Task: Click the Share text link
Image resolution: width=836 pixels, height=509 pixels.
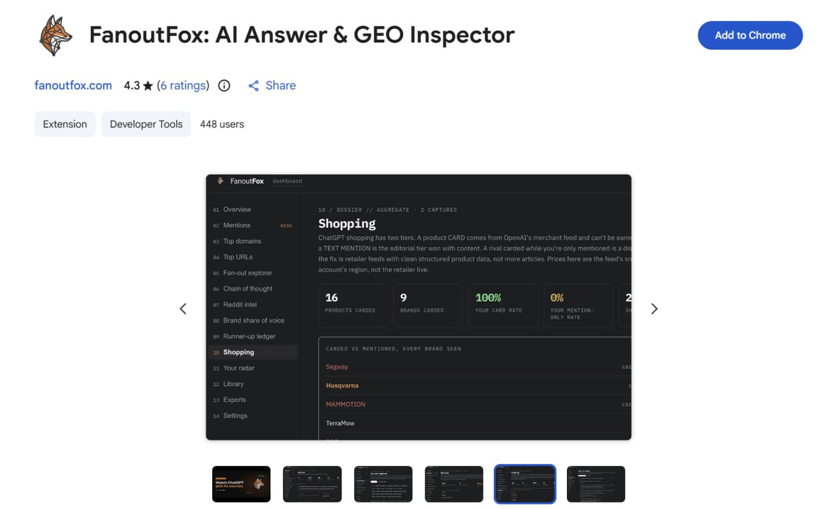Action: (x=281, y=86)
